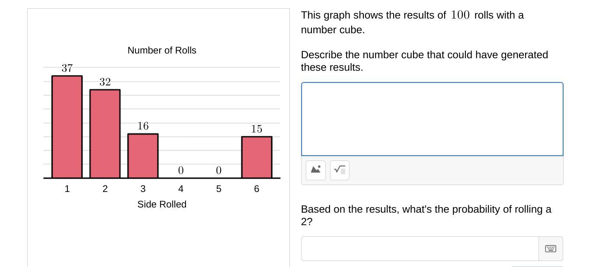The width and height of the screenshot is (590, 267).
Task: Open the on-screen keyboard icon
Action: pos(551,248)
